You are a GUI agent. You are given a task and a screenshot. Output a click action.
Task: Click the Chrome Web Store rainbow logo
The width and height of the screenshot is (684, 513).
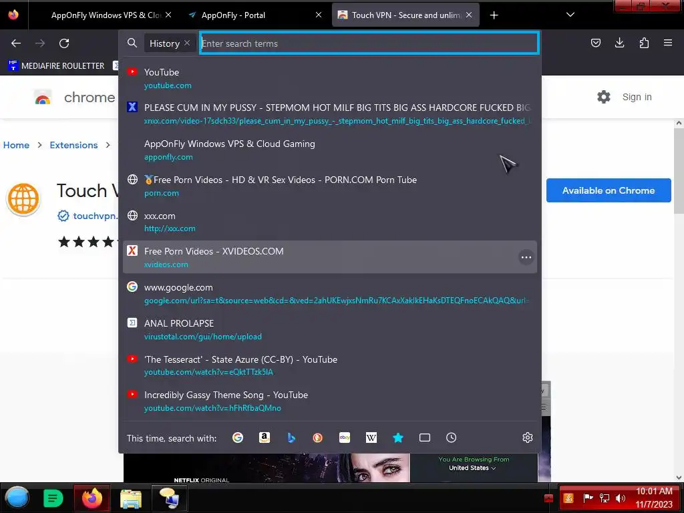43,98
